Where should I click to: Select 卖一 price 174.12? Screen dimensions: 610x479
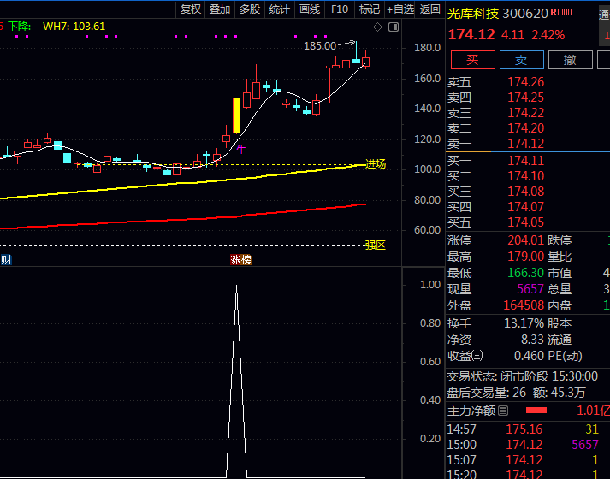(x=525, y=144)
